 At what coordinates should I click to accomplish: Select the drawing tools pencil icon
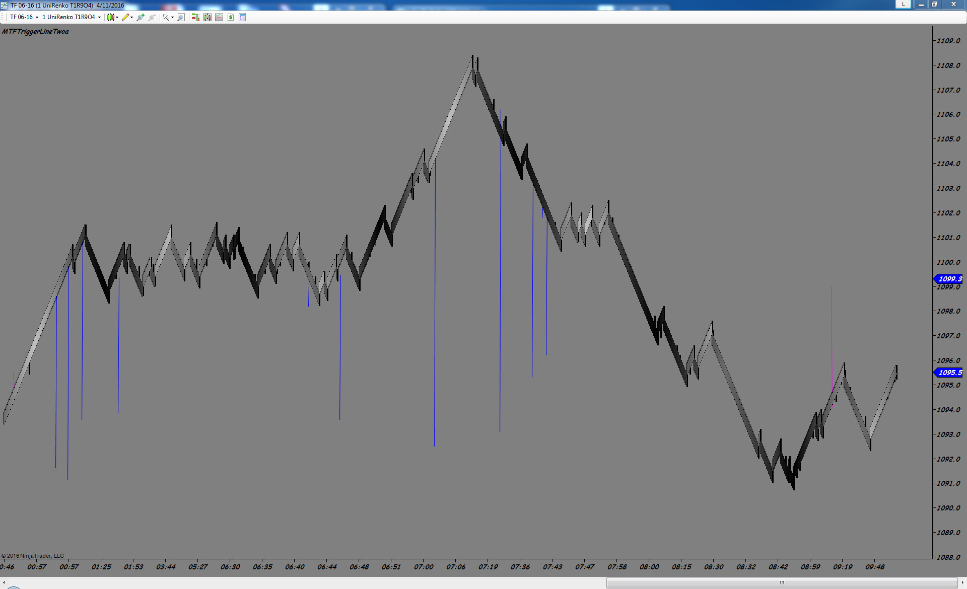(x=125, y=17)
